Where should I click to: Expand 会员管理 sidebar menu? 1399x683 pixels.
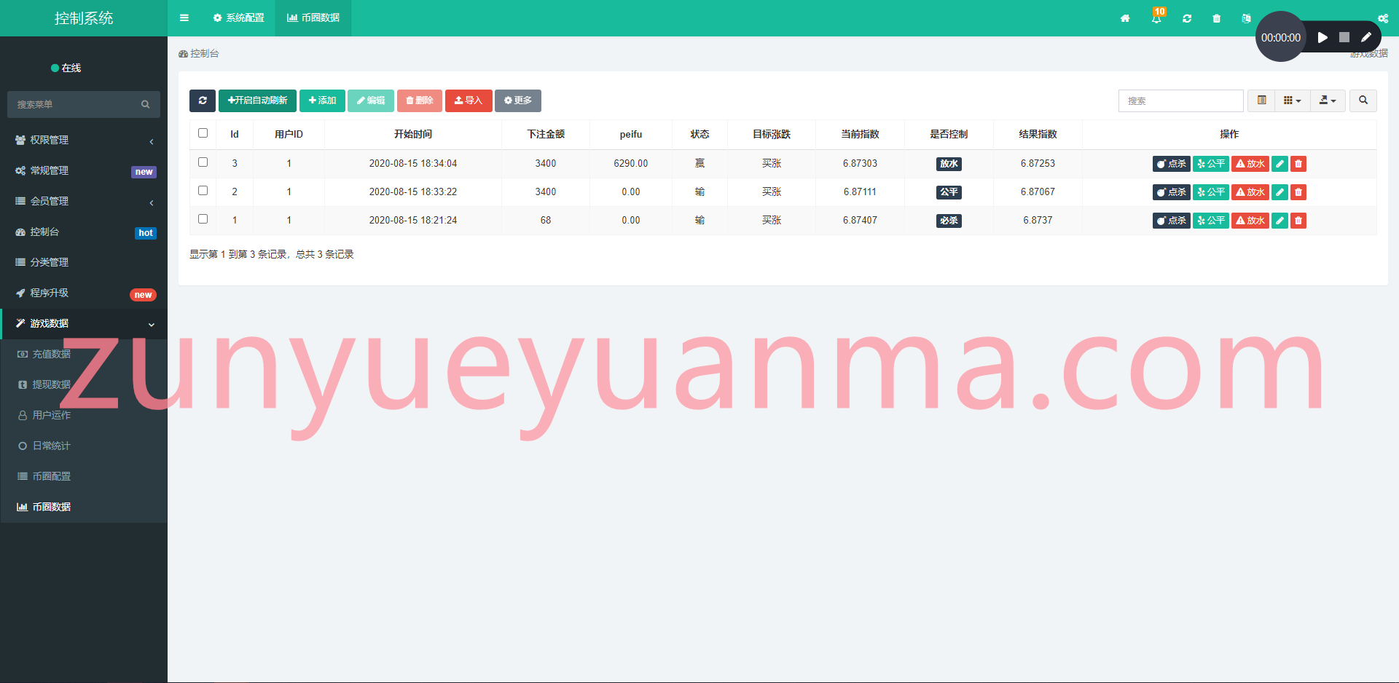(84, 201)
